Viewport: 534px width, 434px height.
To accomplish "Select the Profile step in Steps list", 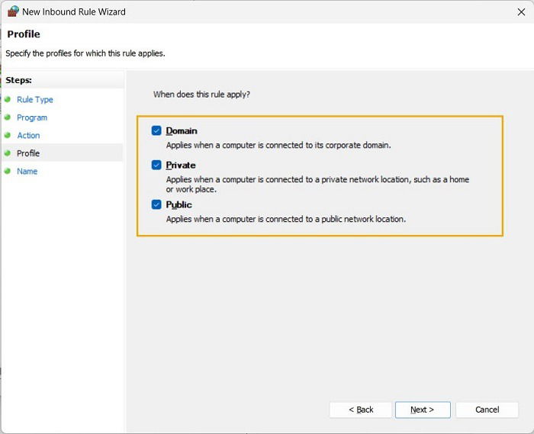I will click(28, 153).
